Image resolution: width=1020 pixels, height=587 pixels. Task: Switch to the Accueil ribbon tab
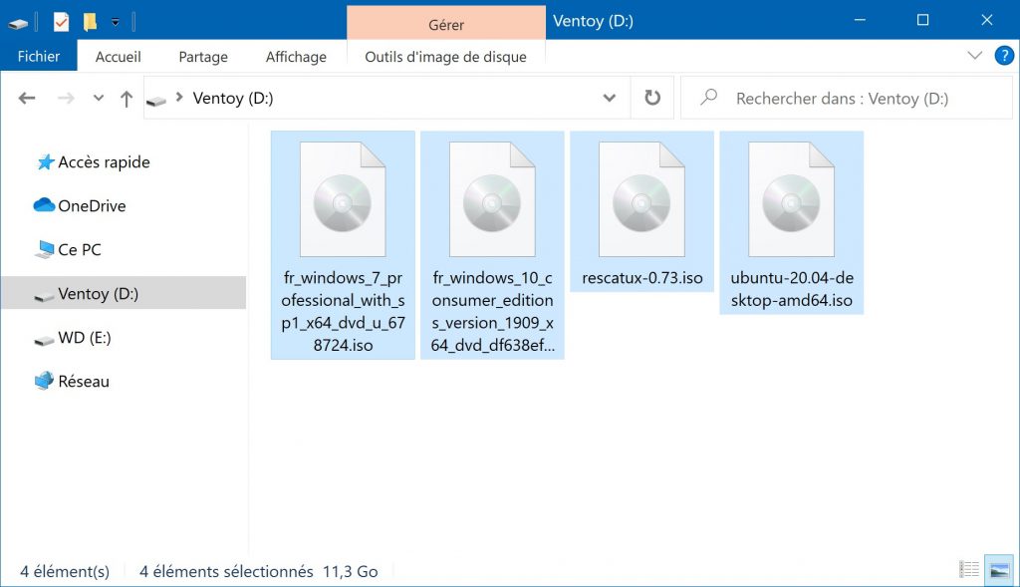118,57
